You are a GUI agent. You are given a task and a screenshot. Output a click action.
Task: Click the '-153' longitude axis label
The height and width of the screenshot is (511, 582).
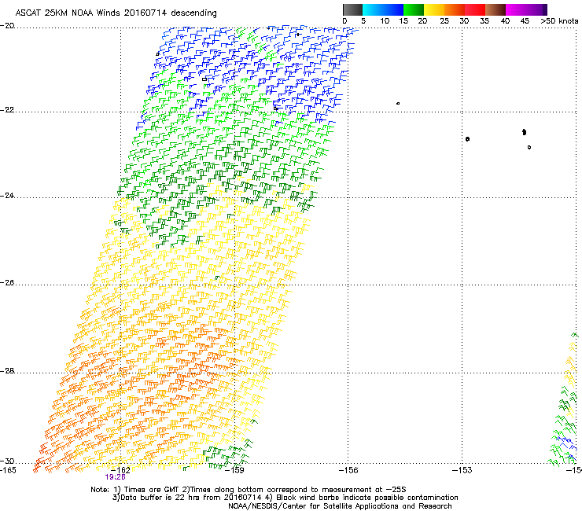point(462,471)
